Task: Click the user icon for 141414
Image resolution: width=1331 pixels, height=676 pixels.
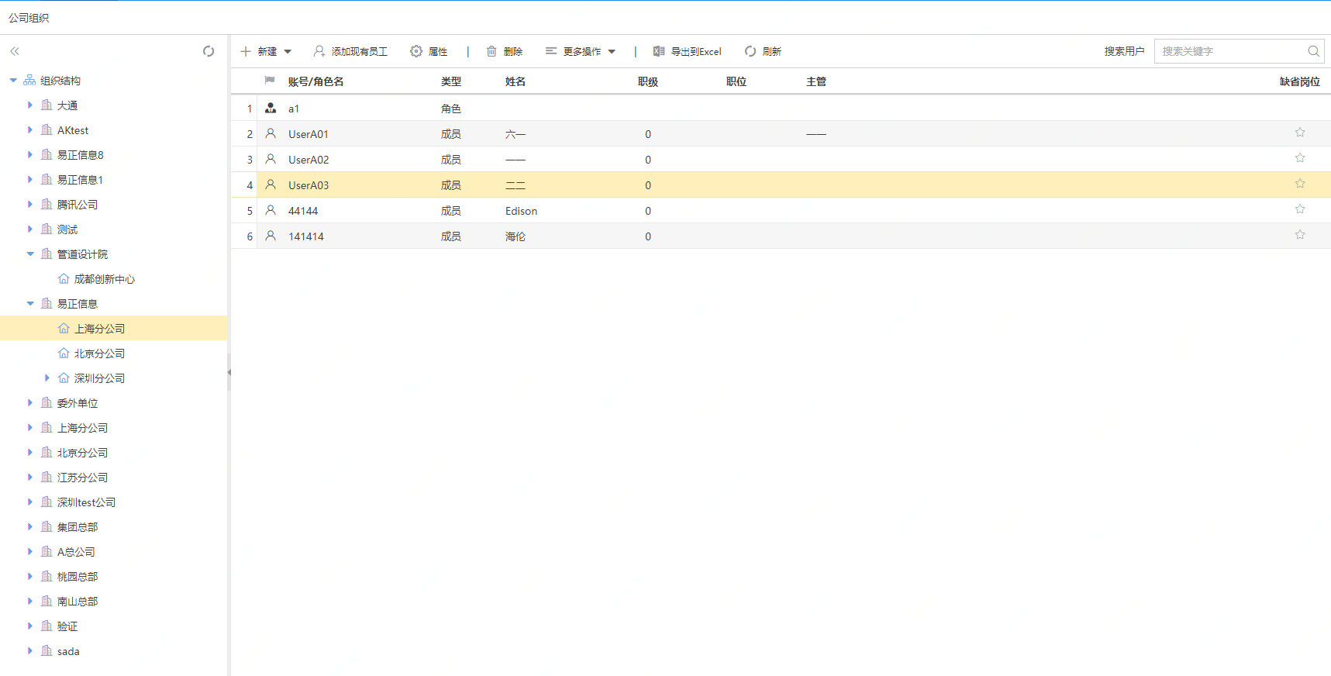Action: (x=271, y=236)
